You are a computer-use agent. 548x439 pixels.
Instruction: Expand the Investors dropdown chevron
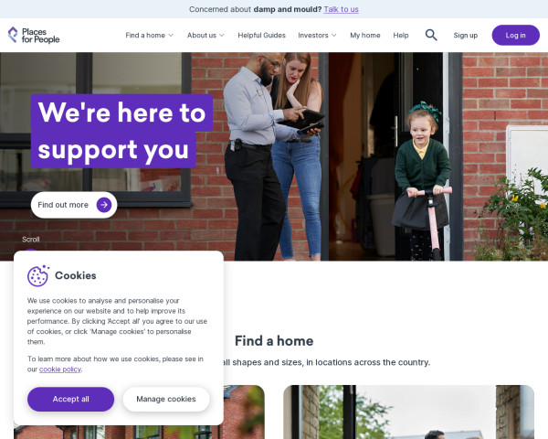(334, 36)
